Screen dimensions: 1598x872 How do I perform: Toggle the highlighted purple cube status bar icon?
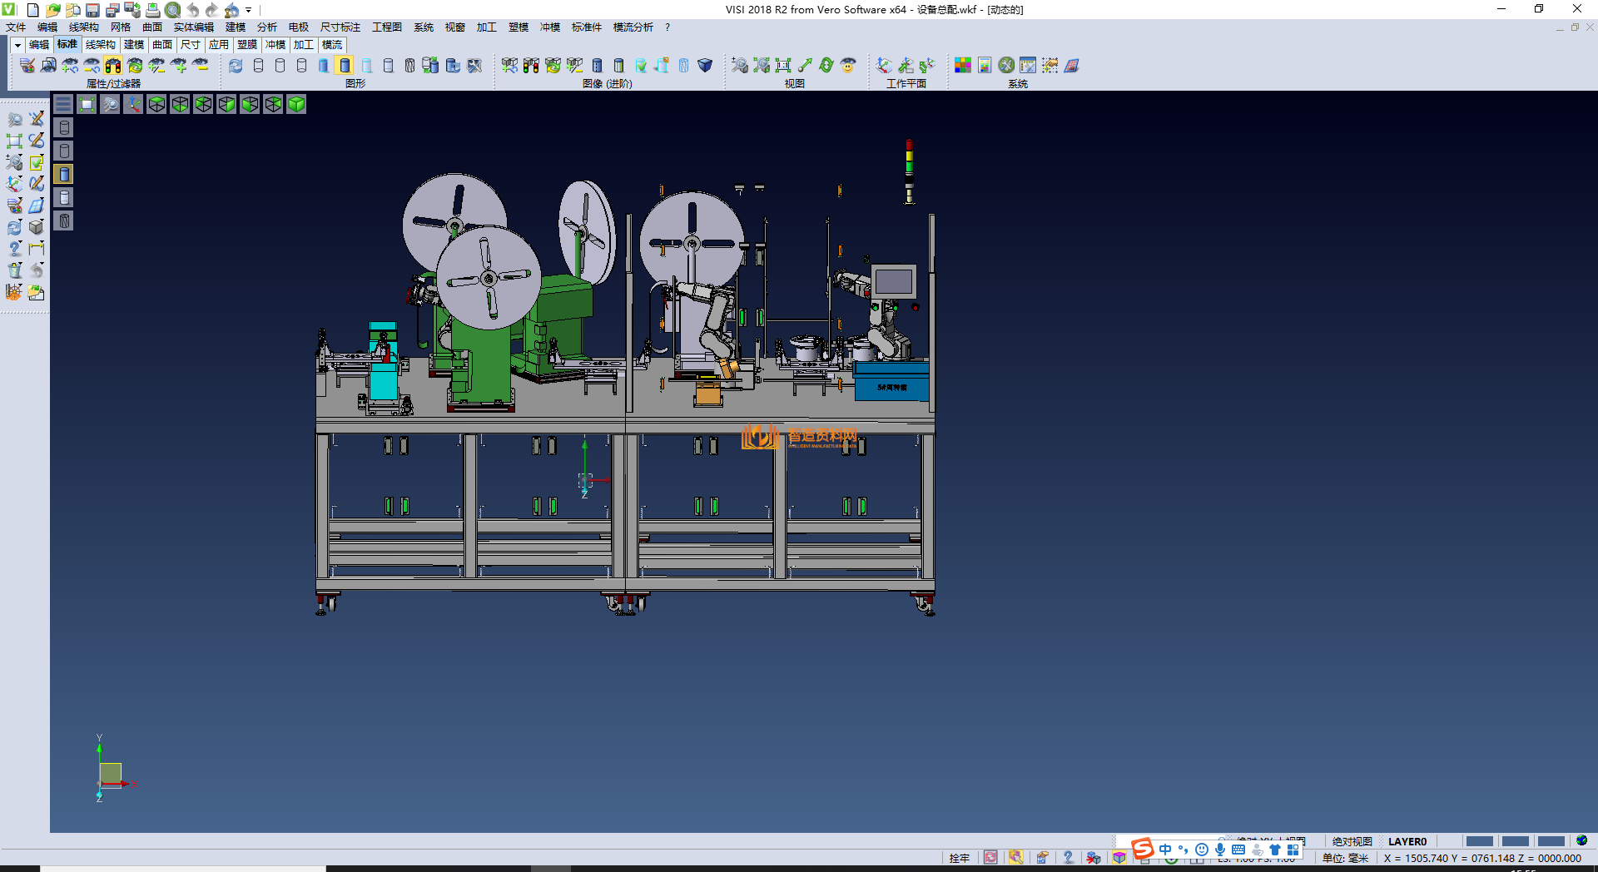[x=1119, y=858]
